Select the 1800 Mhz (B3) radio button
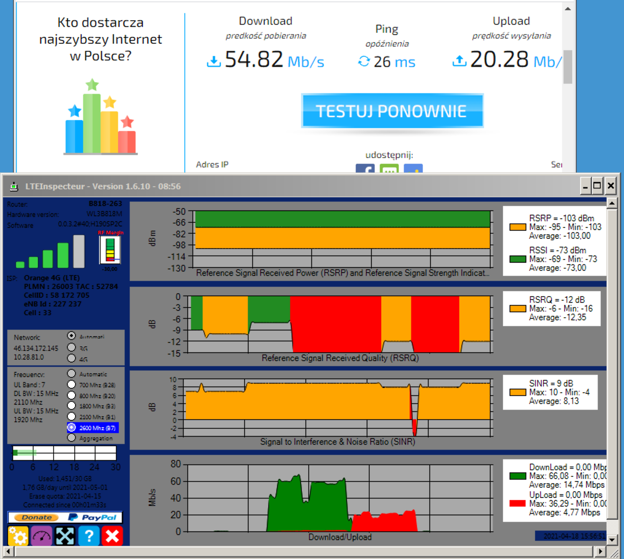The height and width of the screenshot is (559, 624). pyautogui.click(x=71, y=406)
